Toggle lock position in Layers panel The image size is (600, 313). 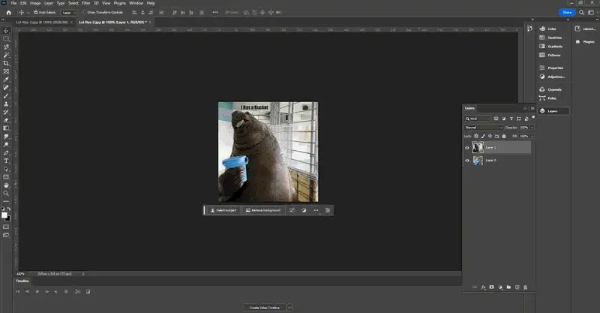coord(490,136)
